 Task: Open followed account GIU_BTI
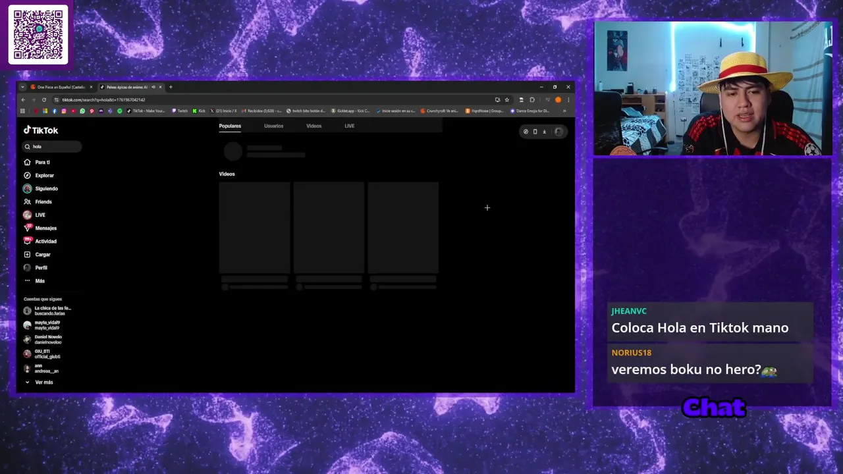[x=42, y=354]
